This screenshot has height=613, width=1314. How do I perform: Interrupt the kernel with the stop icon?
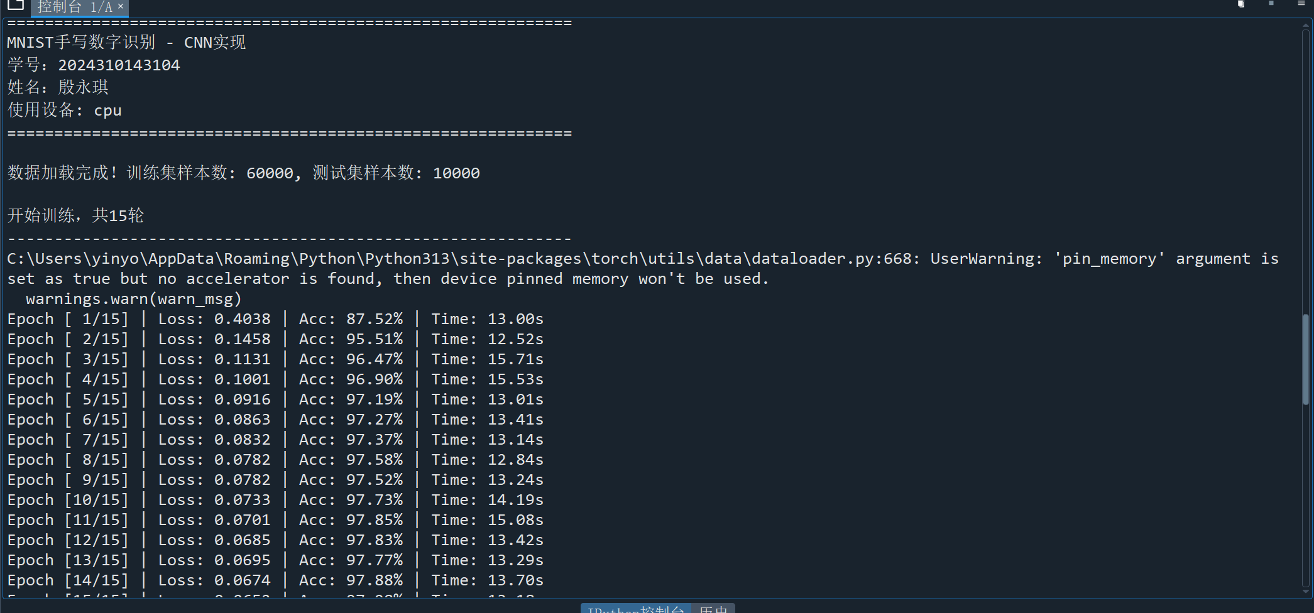(1271, 4)
